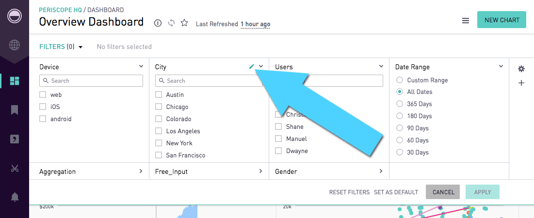Click the dashboard info icon
534x218 pixels.
pos(158,23)
